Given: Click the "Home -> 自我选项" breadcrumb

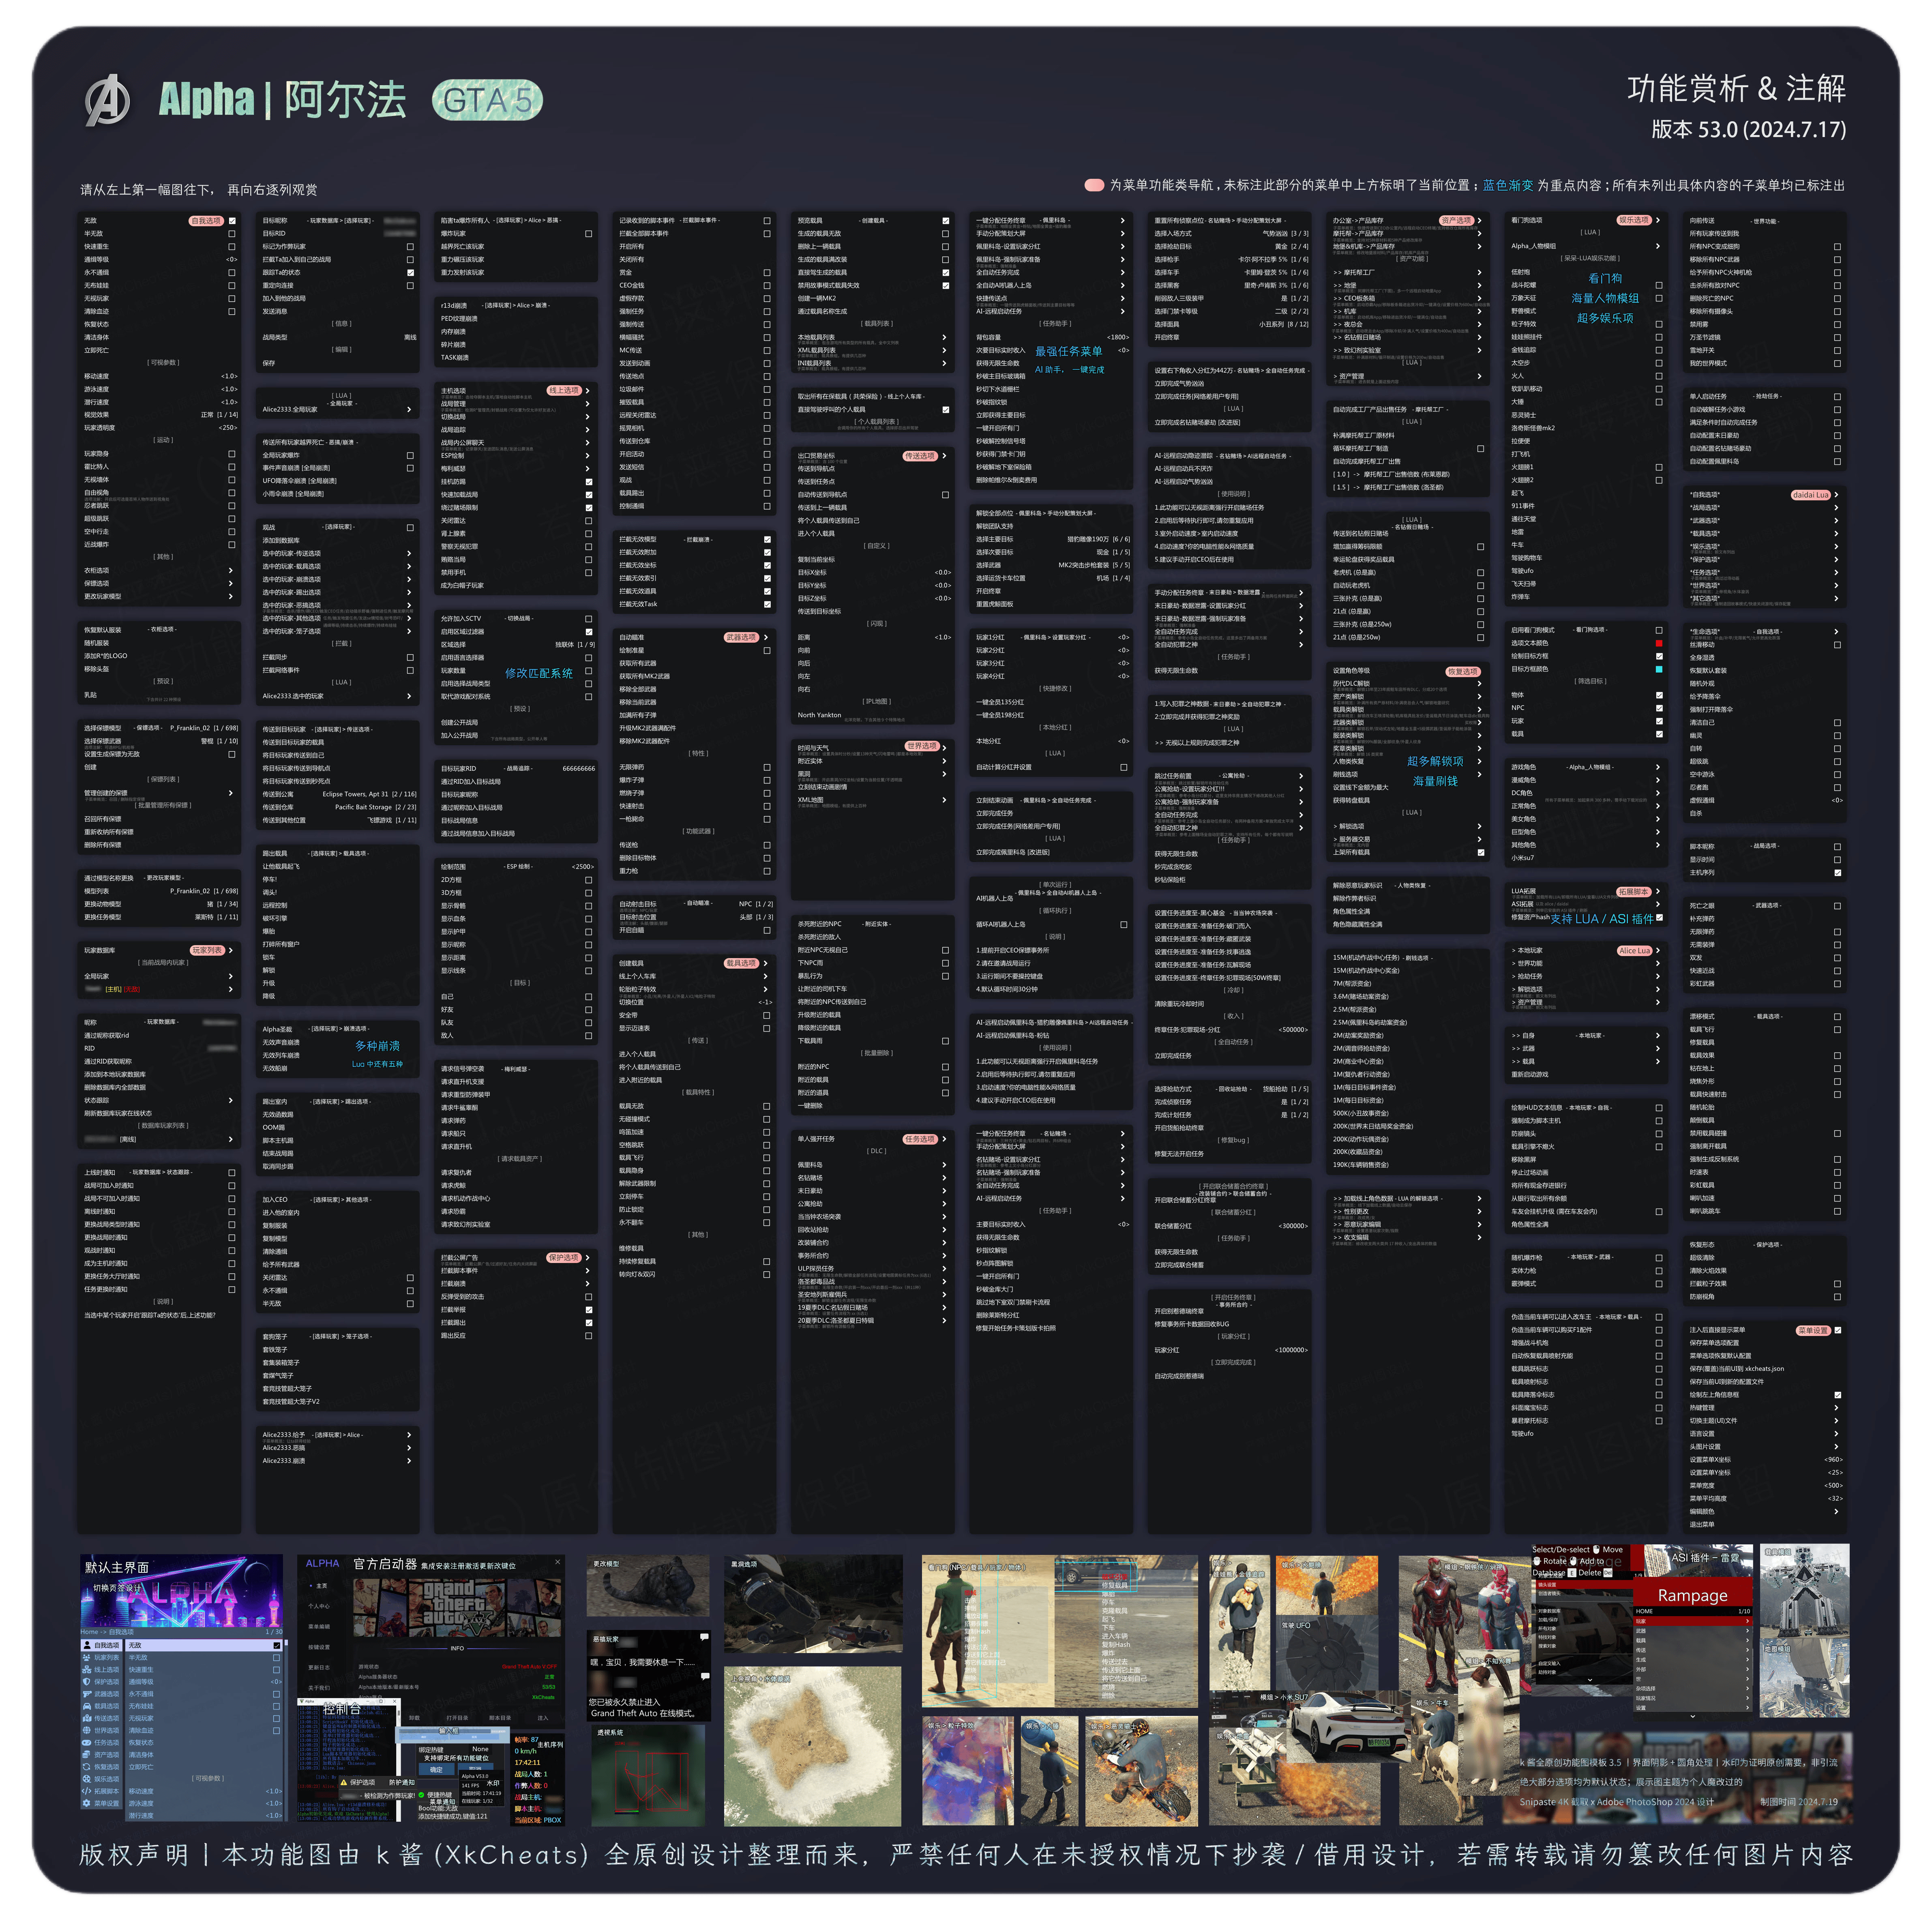Looking at the screenshot, I should pyautogui.click(x=107, y=1632).
